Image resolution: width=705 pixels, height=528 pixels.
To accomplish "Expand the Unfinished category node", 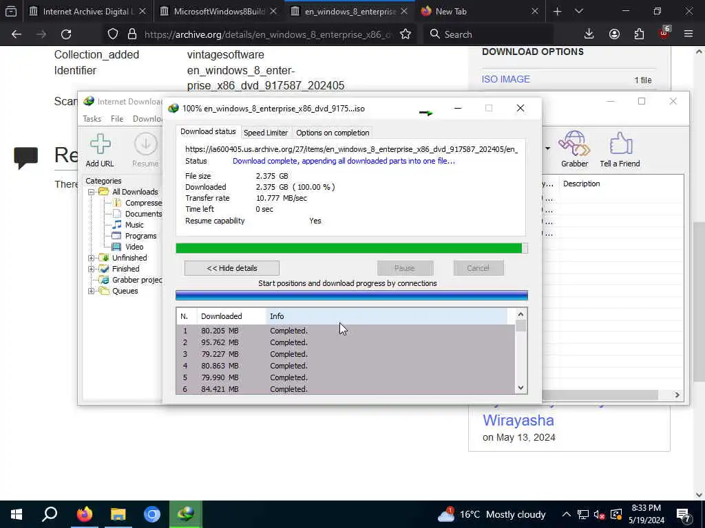I will [92, 258].
